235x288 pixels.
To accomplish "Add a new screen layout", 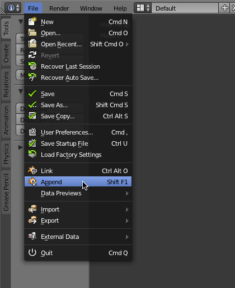I will click(225, 8).
